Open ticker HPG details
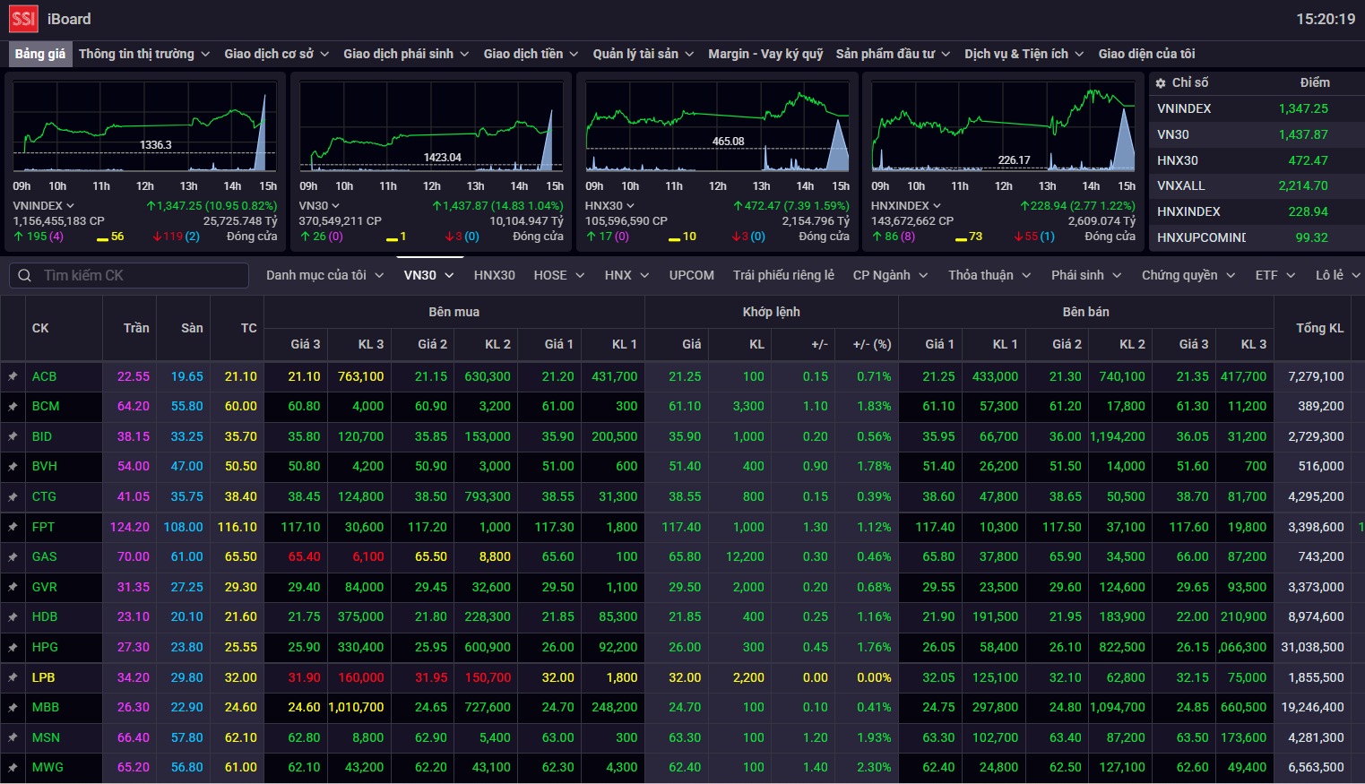 point(45,647)
